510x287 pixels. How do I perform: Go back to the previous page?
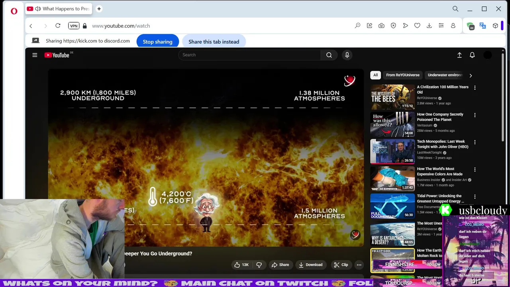(31, 26)
